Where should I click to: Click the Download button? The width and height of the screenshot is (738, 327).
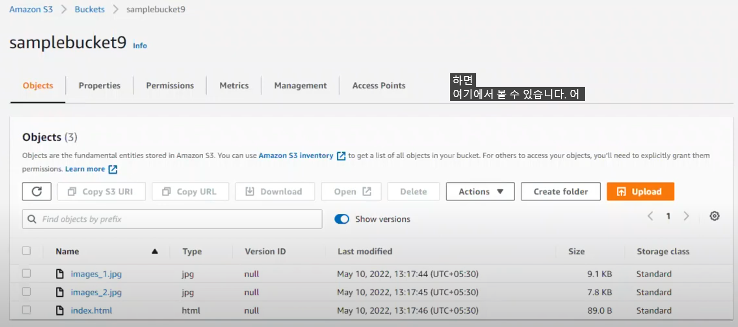click(x=275, y=191)
